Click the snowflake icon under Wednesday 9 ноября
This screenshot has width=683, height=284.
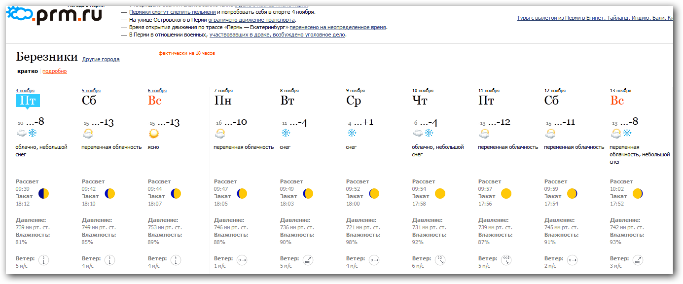(x=352, y=133)
